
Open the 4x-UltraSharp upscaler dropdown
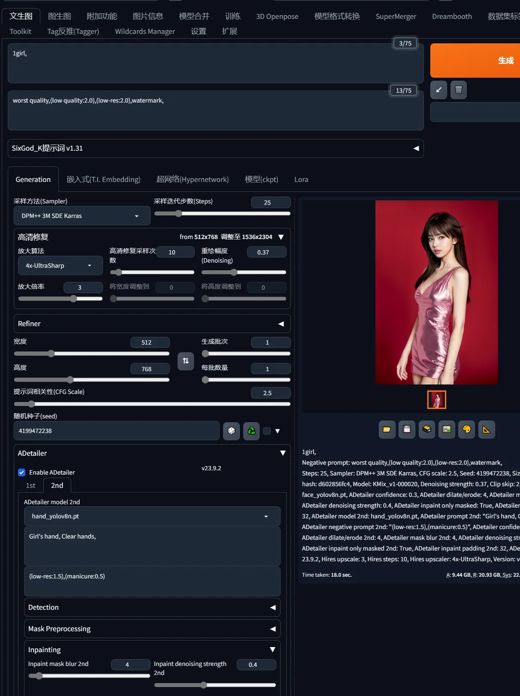point(60,266)
